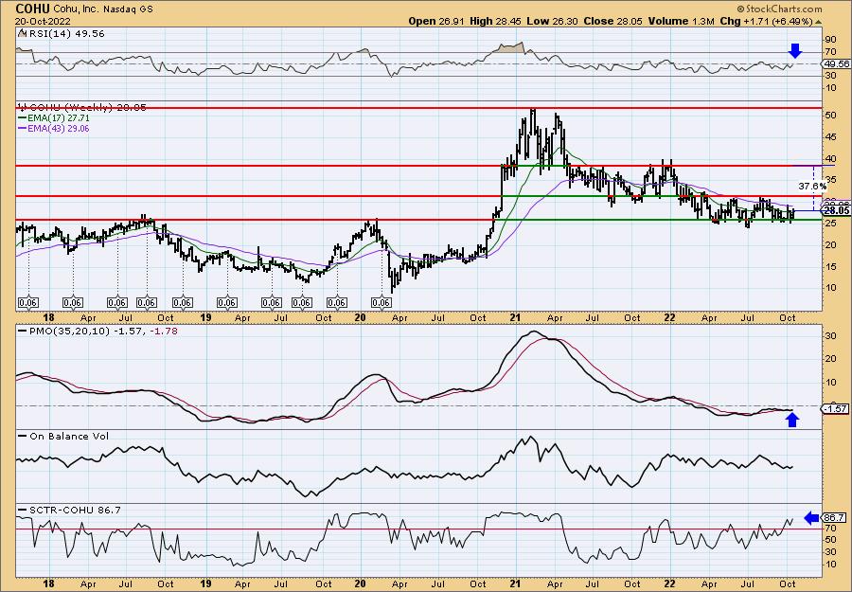Image resolution: width=852 pixels, height=592 pixels.
Task: Click the 90 level on RSI axis
Action: click(831, 40)
